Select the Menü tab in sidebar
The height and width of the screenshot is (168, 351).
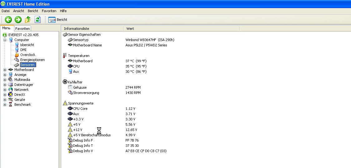[7, 28]
